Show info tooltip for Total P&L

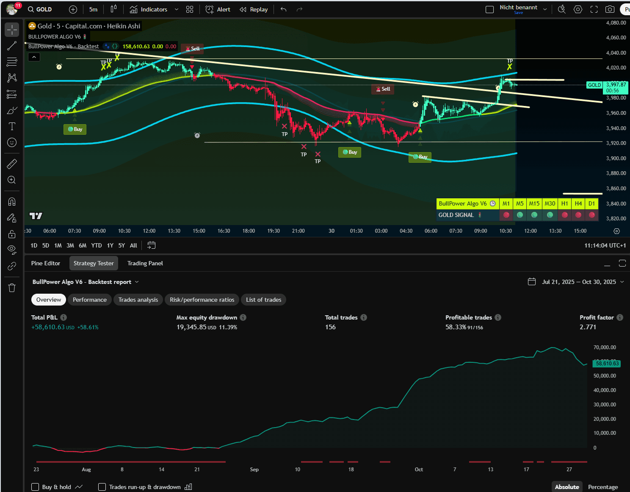(64, 317)
